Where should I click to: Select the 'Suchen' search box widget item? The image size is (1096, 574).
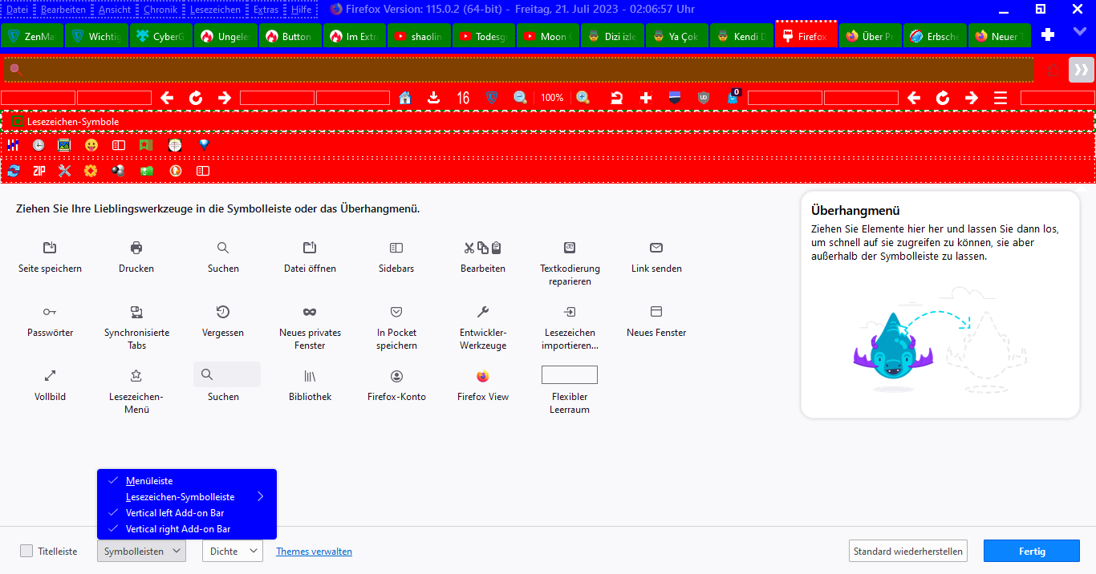(226, 383)
